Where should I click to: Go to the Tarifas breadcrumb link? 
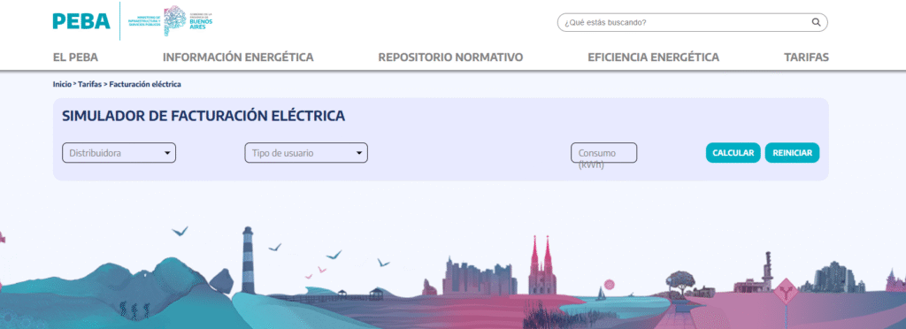pos(89,84)
